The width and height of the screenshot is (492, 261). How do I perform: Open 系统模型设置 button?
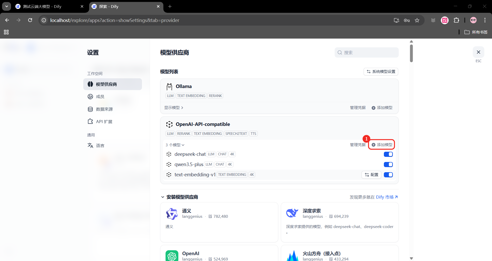tap(381, 72)
